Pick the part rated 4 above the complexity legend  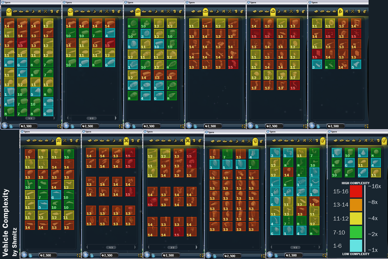coord(376,163)
